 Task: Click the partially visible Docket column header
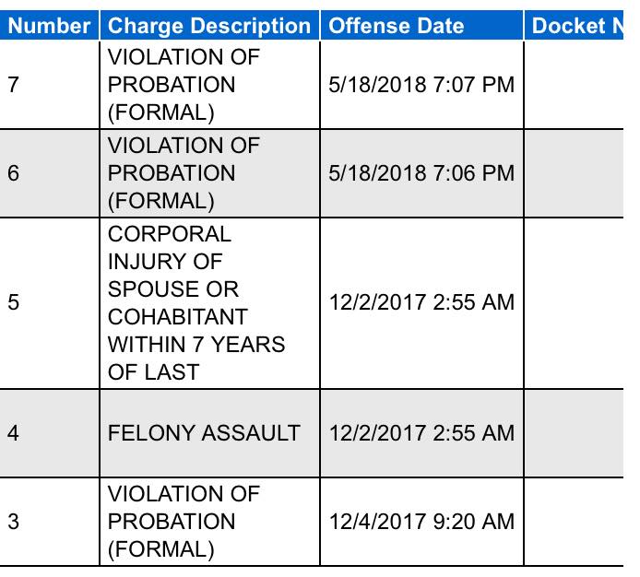pos(579,25)
